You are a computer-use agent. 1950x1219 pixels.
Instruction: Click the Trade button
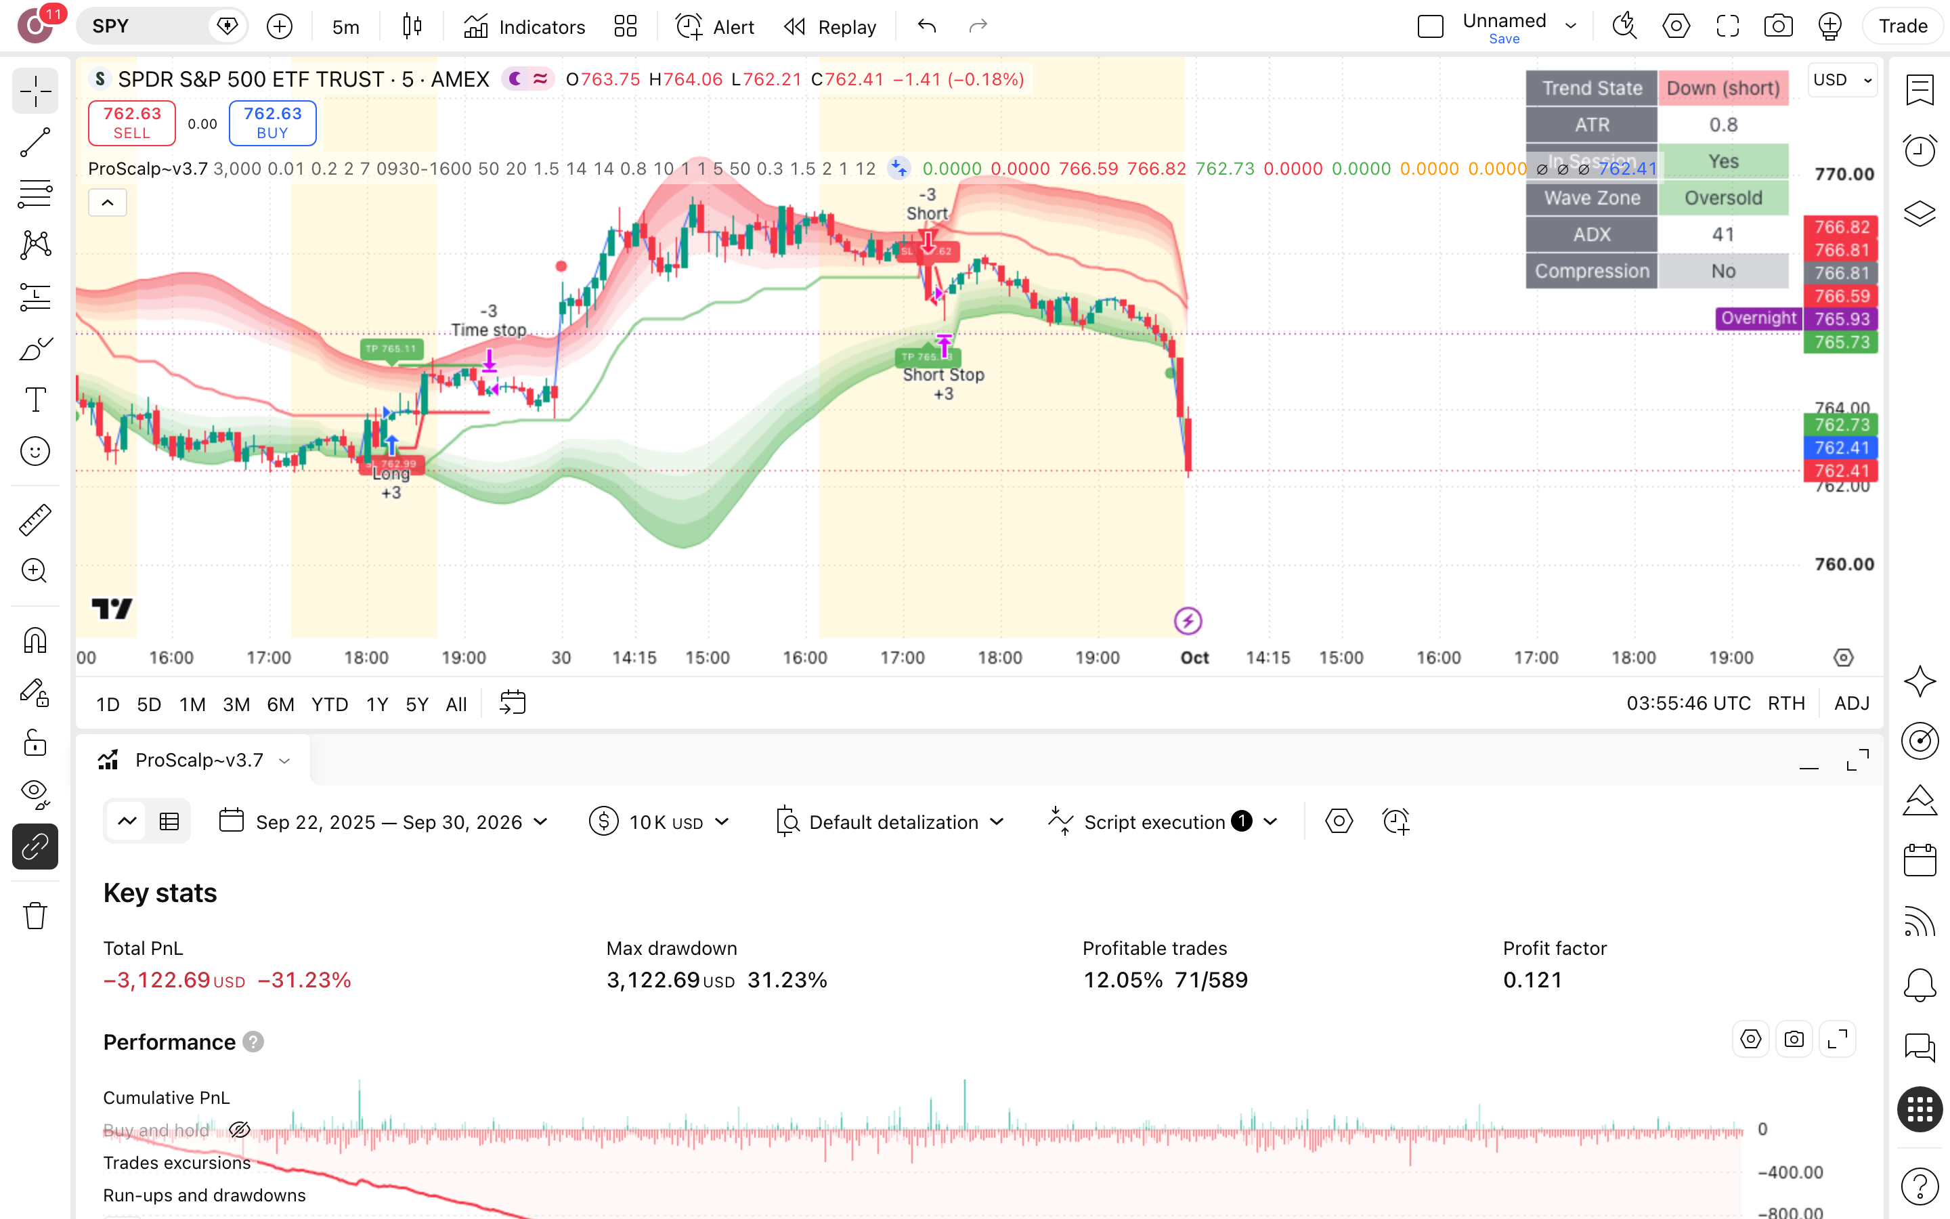tap(1903, 26)
